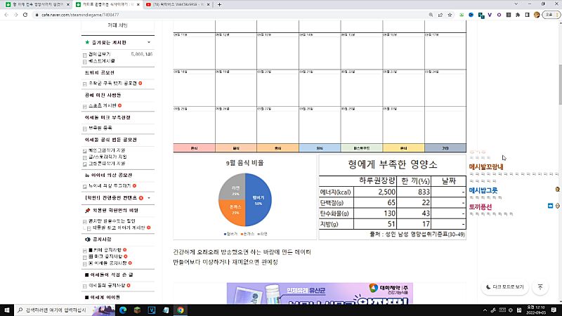Click the address bar URL field
Viewport: 562px width, 316px height.
tap(230, 15)
